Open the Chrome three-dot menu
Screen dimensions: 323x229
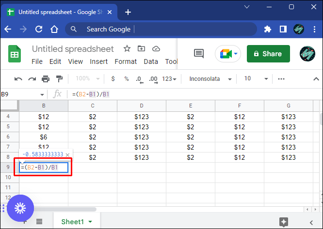click(314, 29)
